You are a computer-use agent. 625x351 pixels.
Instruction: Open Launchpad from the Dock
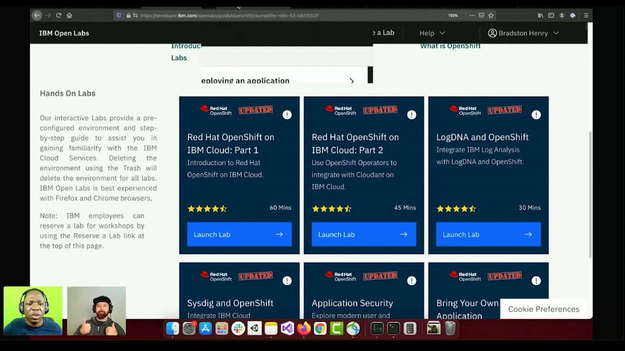click(x=222, y=329)
